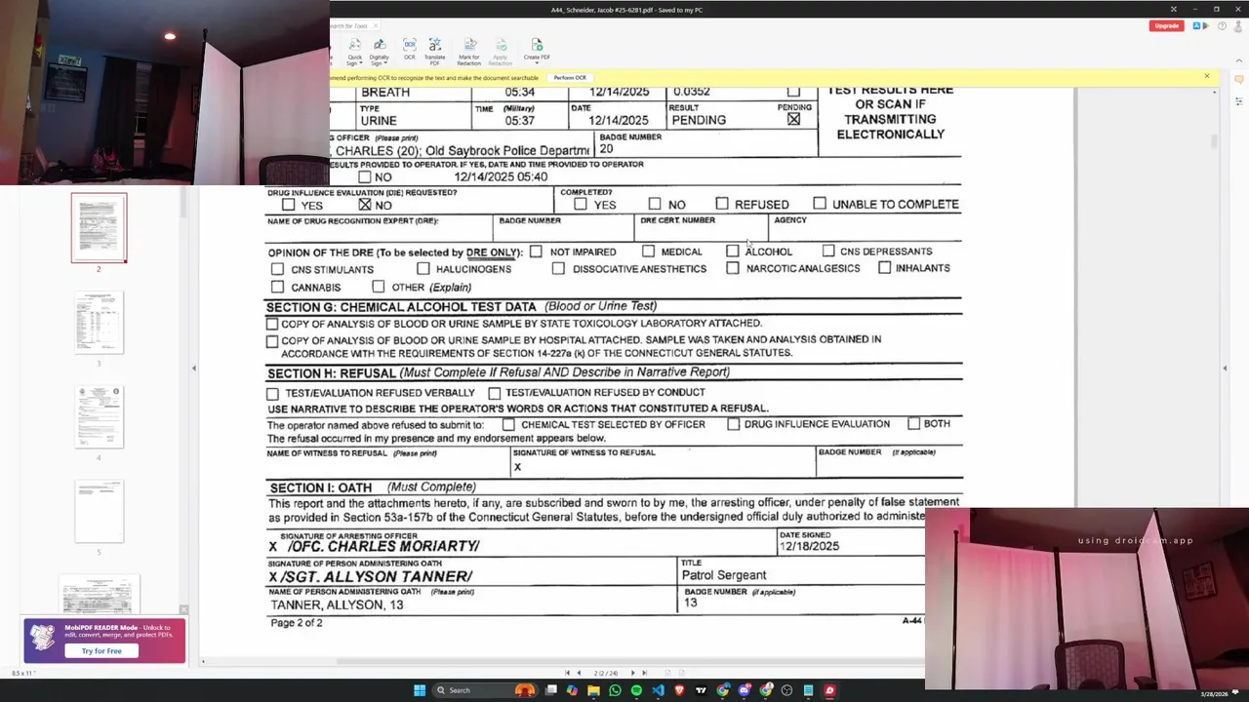
Task: Click the signature of witness field
Action: [x=663, y=461]
